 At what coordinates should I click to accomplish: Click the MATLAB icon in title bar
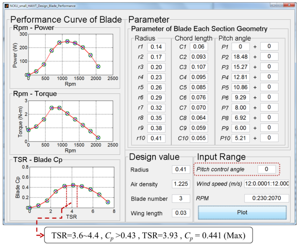(x=7, y=6)
